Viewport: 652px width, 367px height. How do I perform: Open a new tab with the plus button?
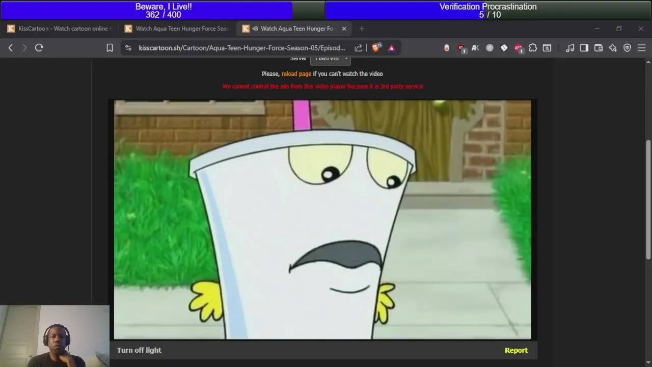tap(362, 29)
